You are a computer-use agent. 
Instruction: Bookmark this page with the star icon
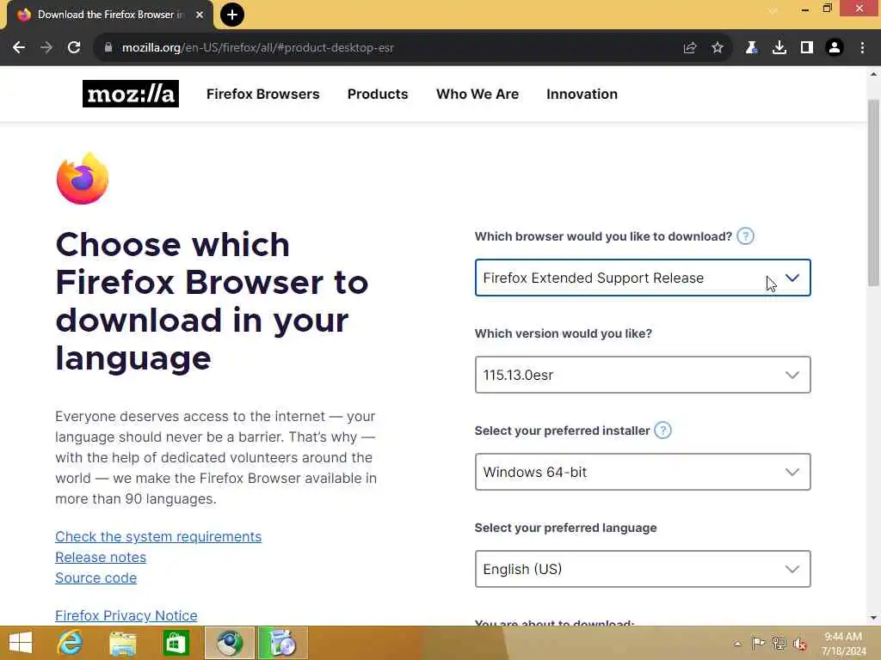coord(718,48)
